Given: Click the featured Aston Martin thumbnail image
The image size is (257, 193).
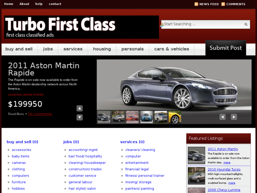Looking at the screenshot, I should (196, 155).
